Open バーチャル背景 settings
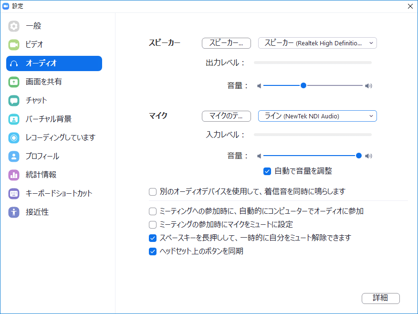Image resolution: width=418 pixels, height=314 pixels. pos(43,119)
